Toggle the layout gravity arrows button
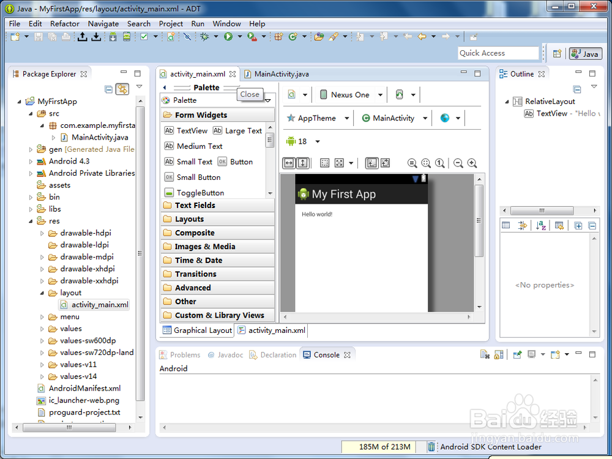 pos(339,163)
